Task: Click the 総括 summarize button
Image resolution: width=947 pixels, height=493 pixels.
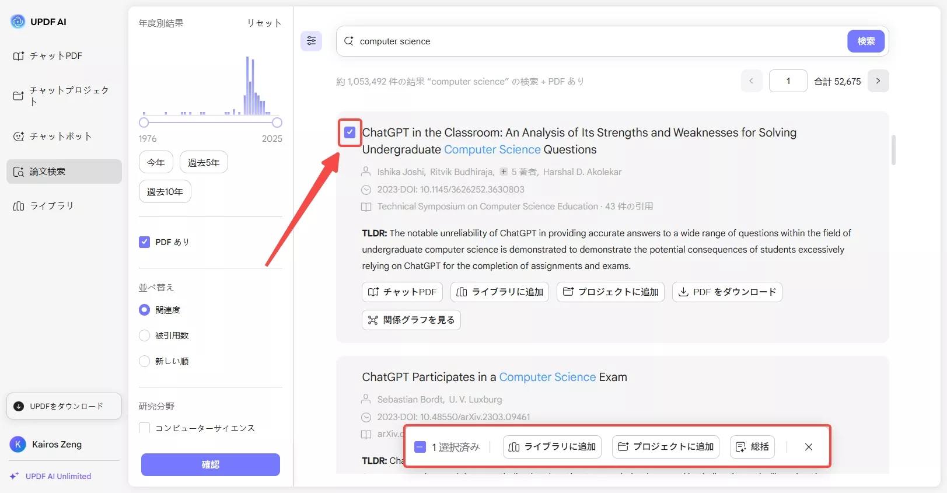Action: 753,447
